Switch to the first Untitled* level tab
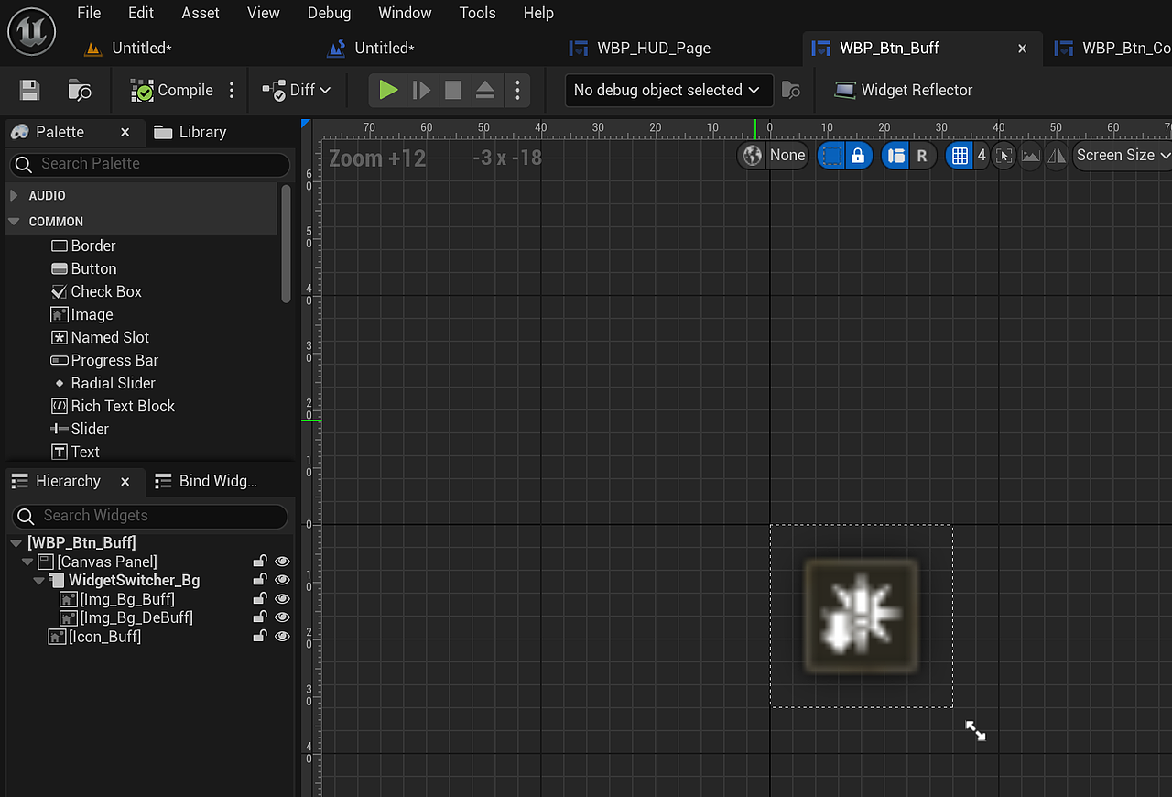 (x=142, y=48)
